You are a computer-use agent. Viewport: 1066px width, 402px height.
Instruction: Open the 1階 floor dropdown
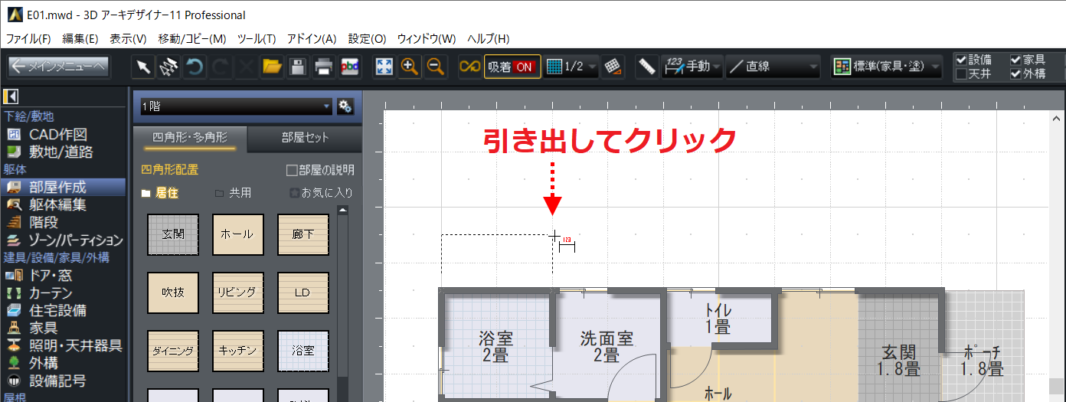click(x=234, y=106)
